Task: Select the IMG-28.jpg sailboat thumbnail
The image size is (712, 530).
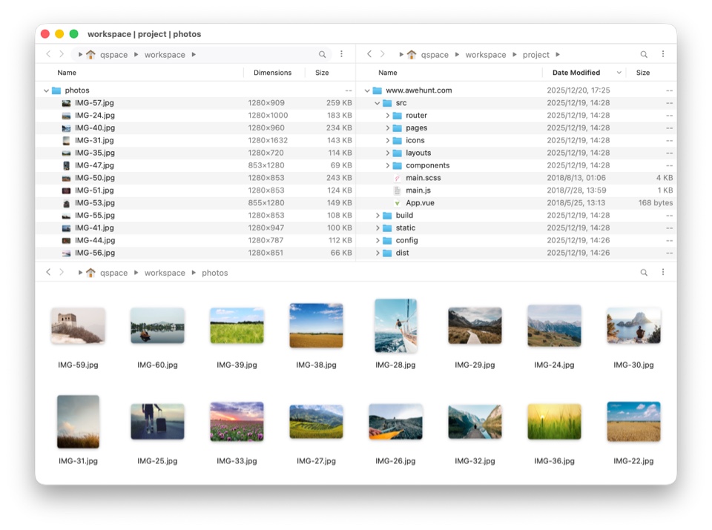Action: (395, 326)
